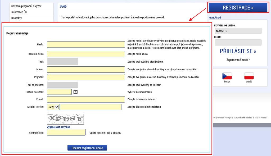Click the Uživatelské jméno login field
Image resolution: width=271 pixels, height=156 pixels.
(238, 31)
